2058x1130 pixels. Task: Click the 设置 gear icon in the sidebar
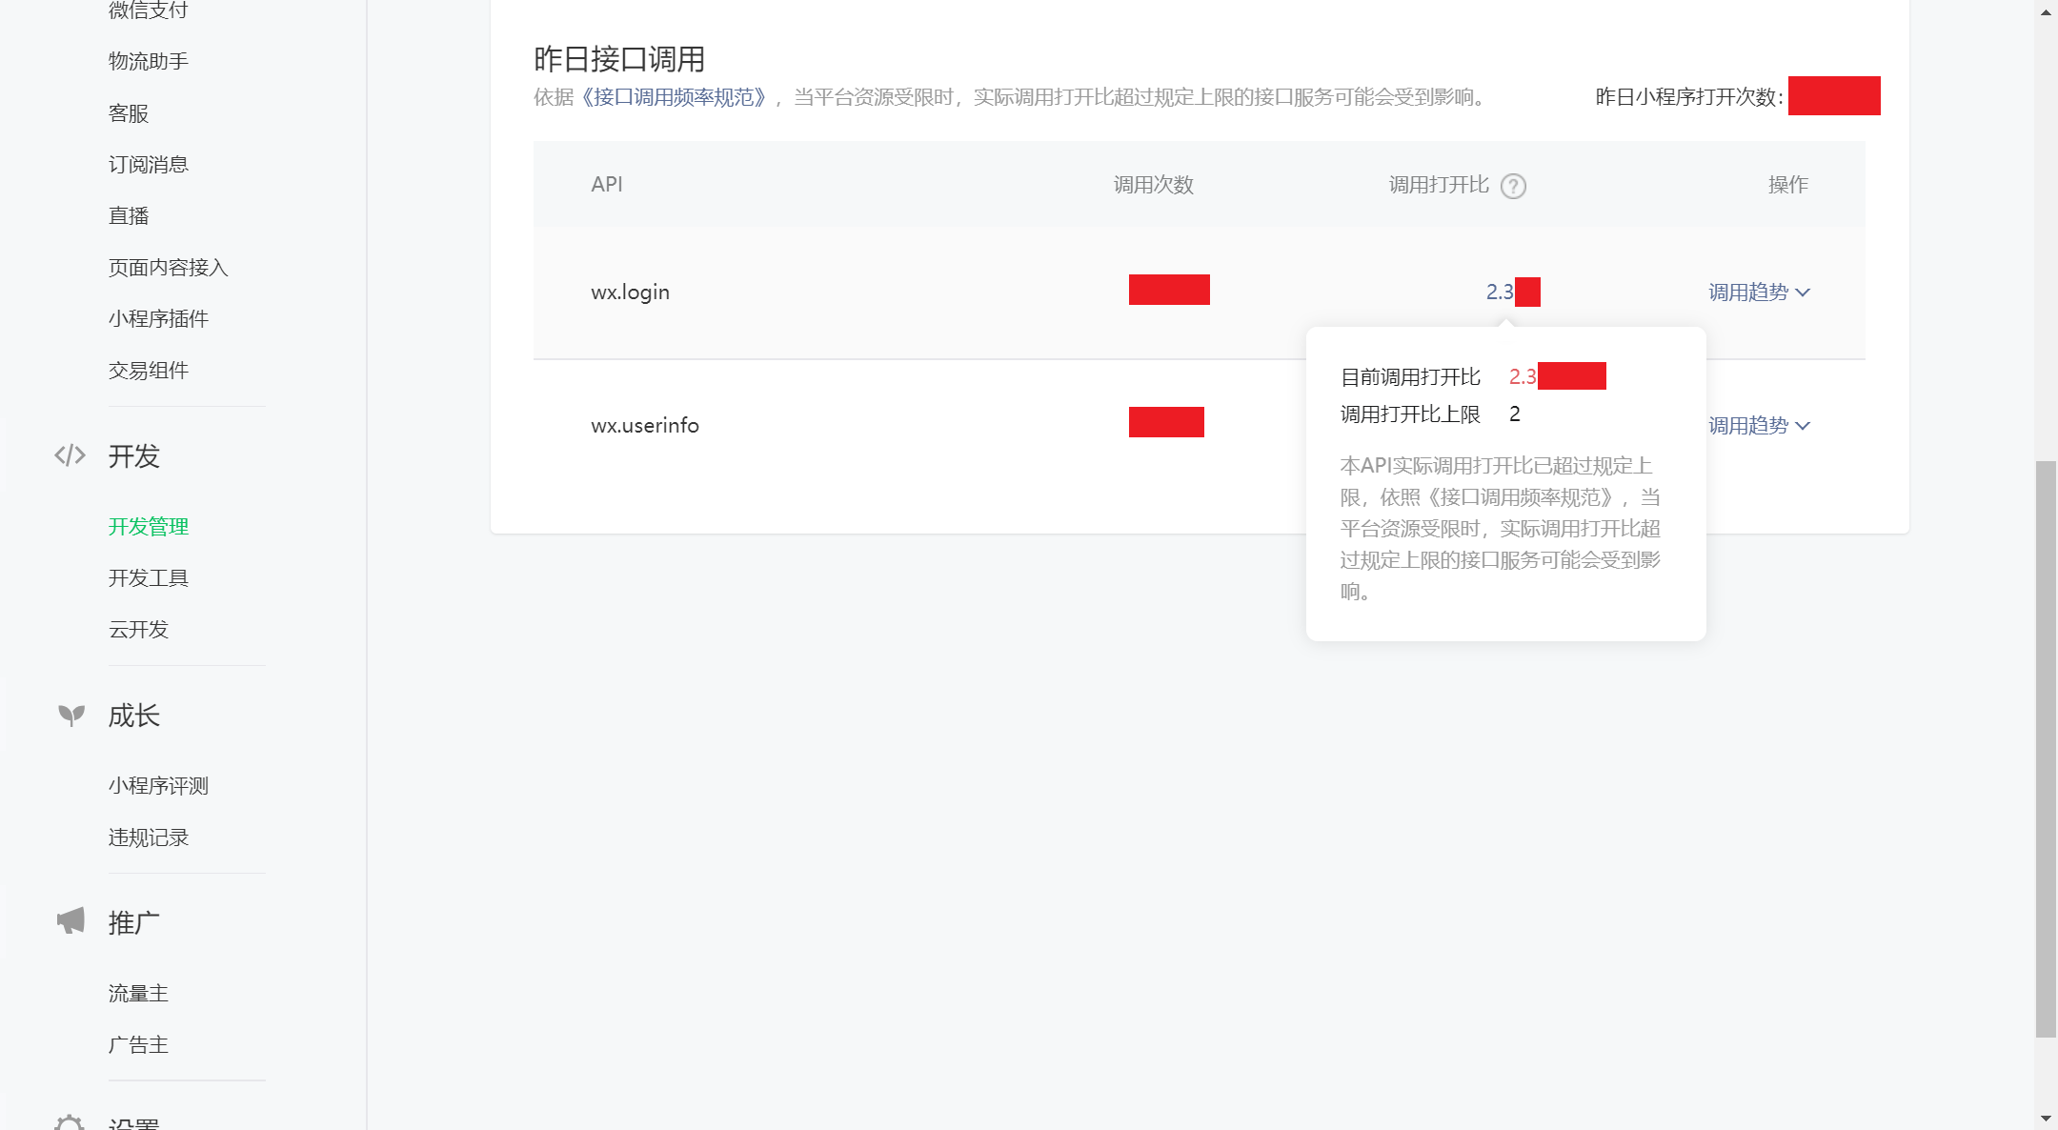coord(70,1122)
